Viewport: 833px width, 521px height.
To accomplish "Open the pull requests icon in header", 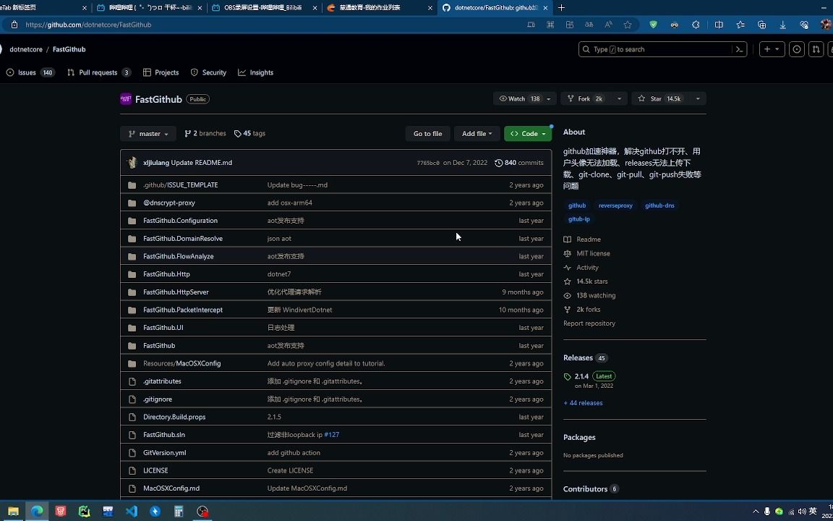I will click(816, 49).
